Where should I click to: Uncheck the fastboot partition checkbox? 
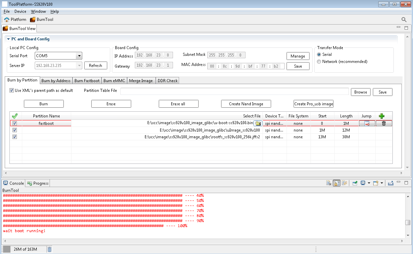[x=14, y=123]
